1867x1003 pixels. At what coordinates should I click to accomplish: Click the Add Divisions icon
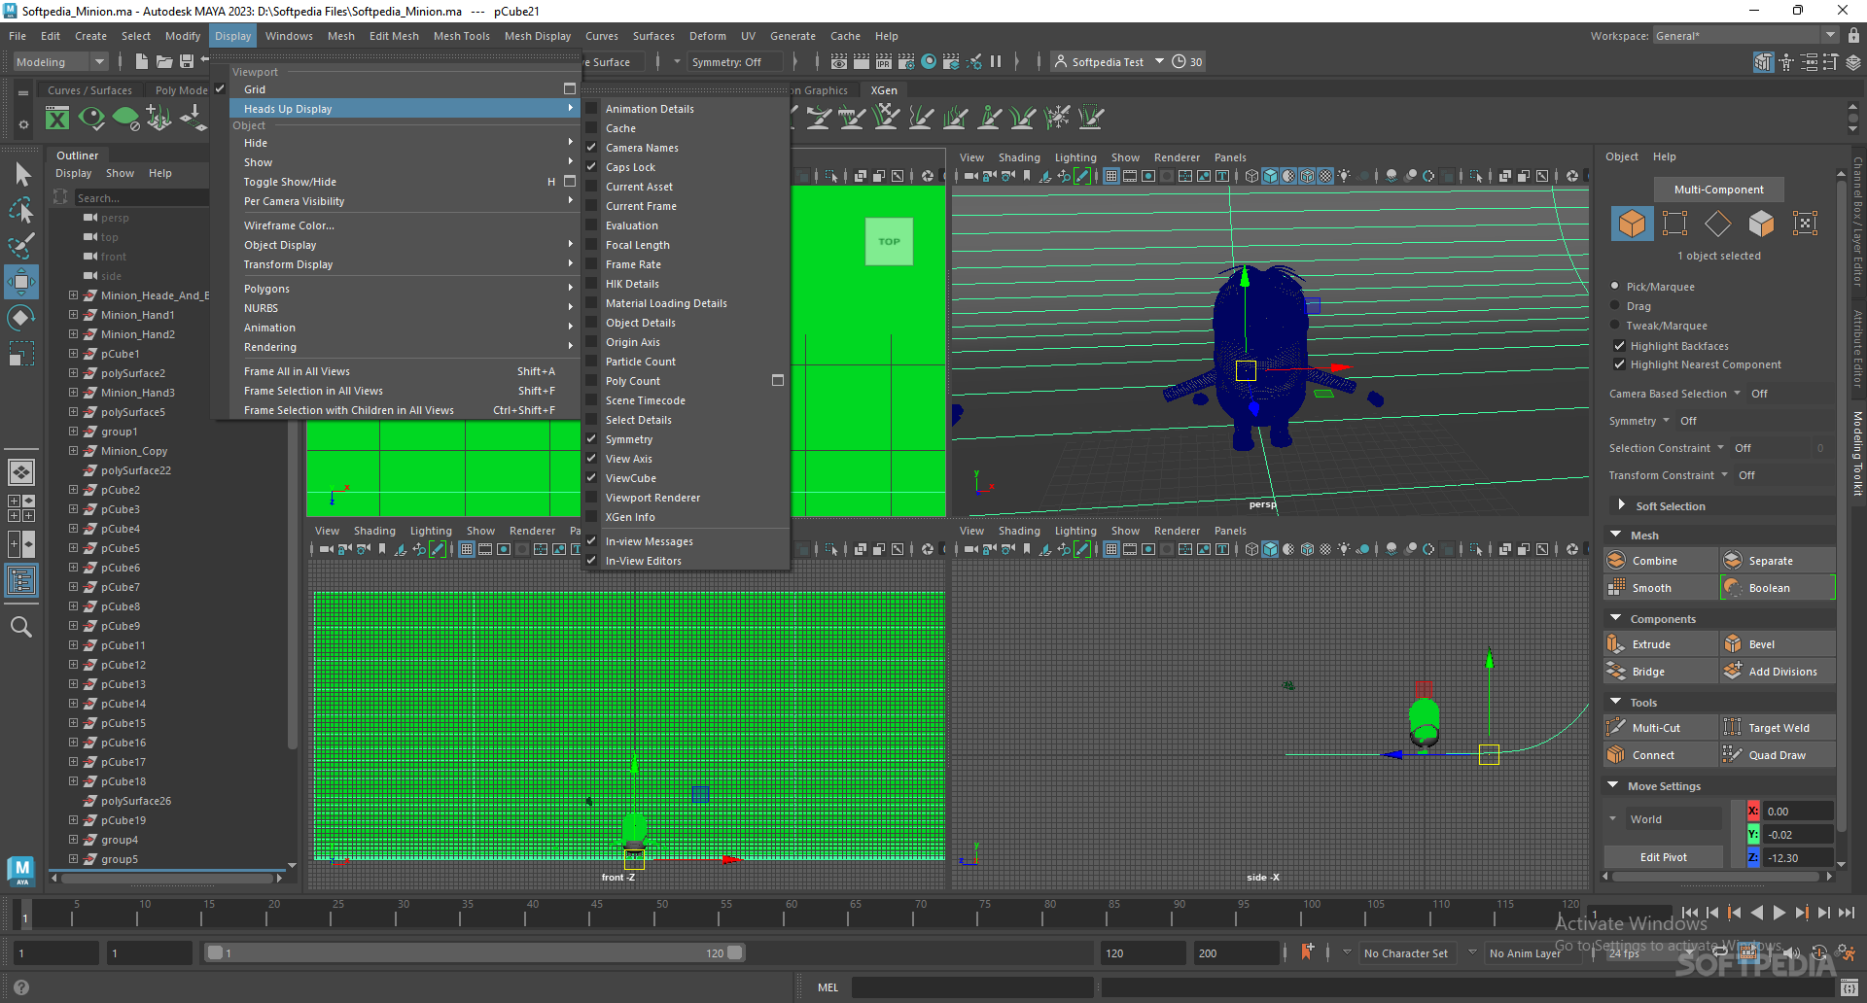tap(1733, 672)
